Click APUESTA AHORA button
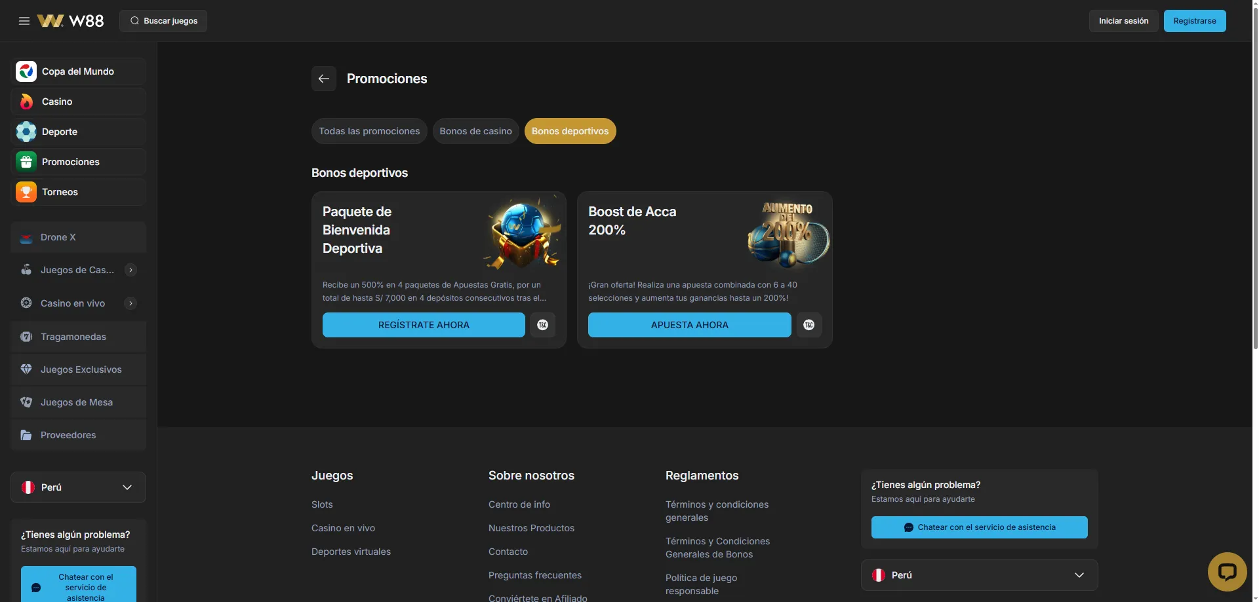This screenshot has width=1259, height=602. tap(690, 325)
